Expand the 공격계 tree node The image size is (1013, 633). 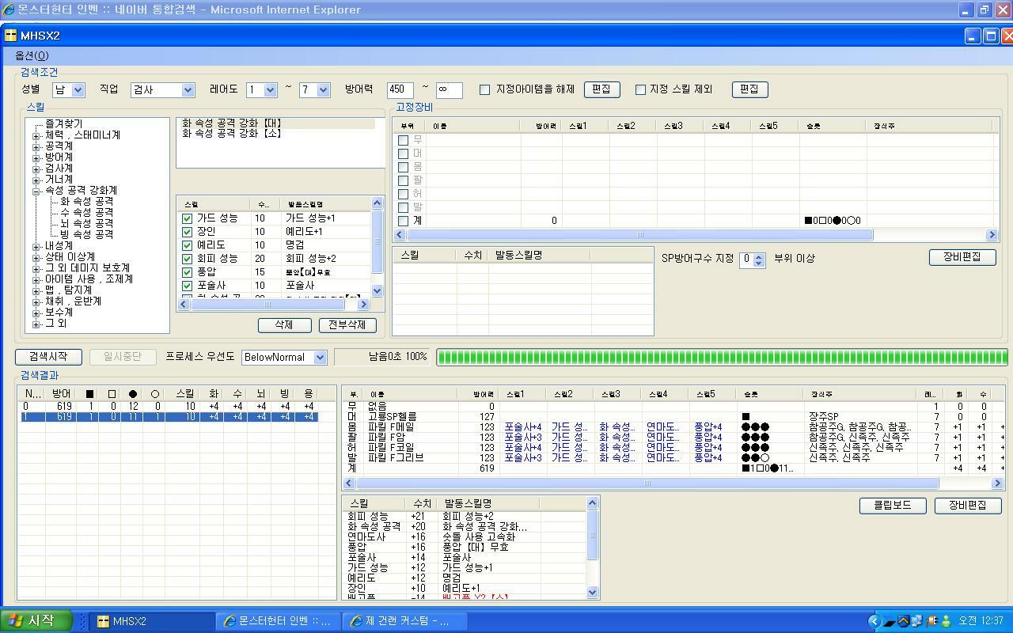click(36, 146)
